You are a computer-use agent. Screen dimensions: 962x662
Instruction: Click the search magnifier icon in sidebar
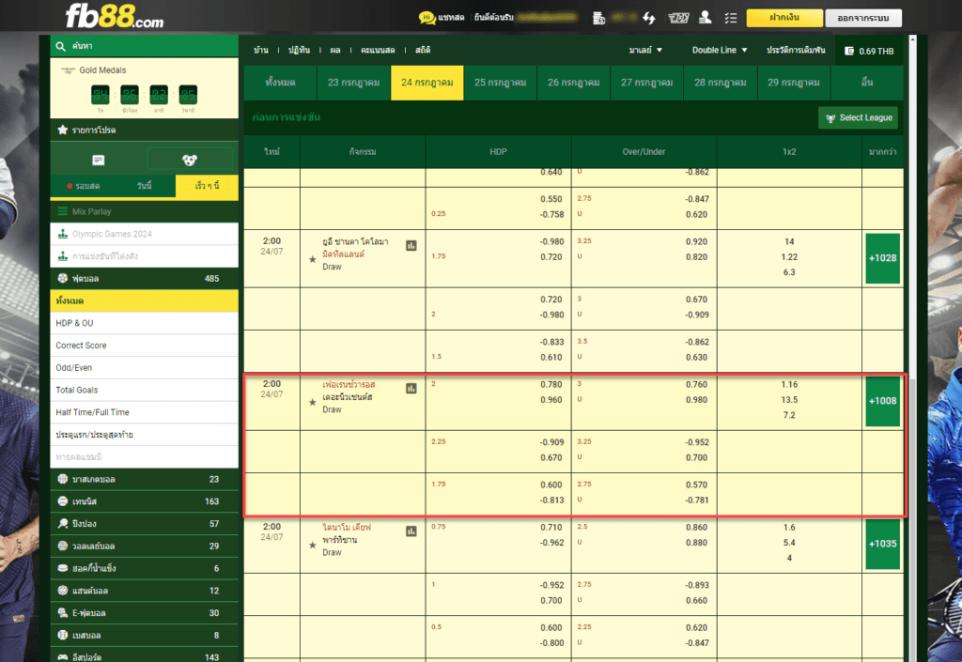(x=60, y=46)
